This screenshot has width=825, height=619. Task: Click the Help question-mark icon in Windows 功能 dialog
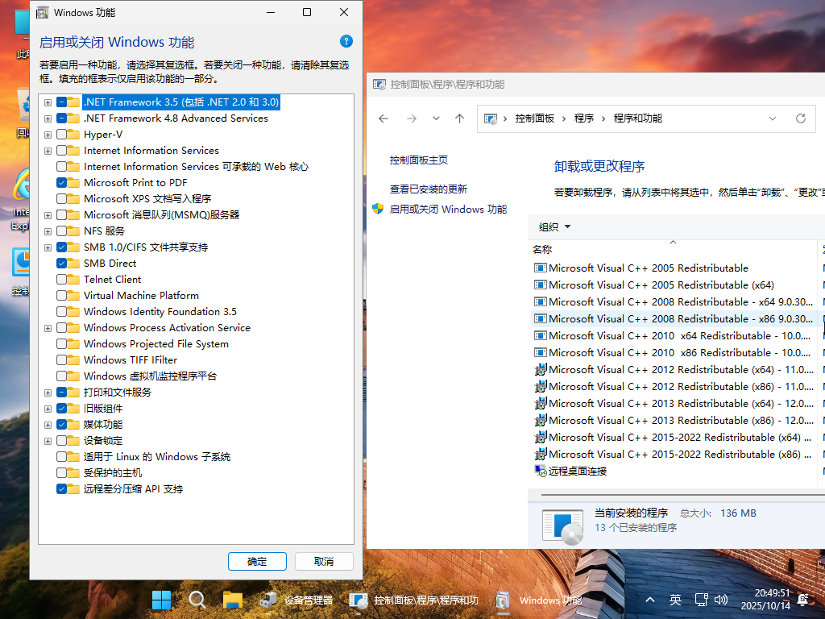click(x=346, y=41)
